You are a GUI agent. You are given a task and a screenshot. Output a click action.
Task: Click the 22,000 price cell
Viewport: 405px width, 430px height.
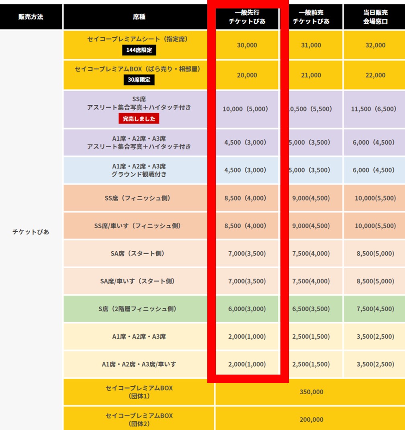375,75
